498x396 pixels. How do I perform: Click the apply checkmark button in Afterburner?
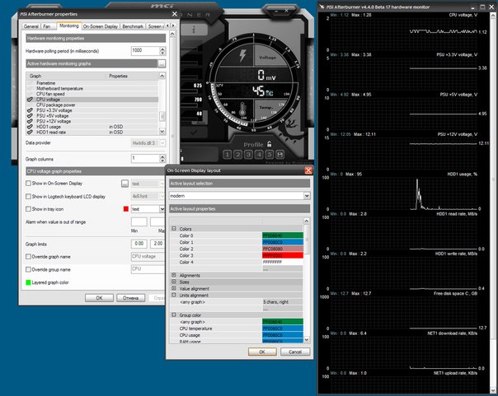tap(194, 133)
